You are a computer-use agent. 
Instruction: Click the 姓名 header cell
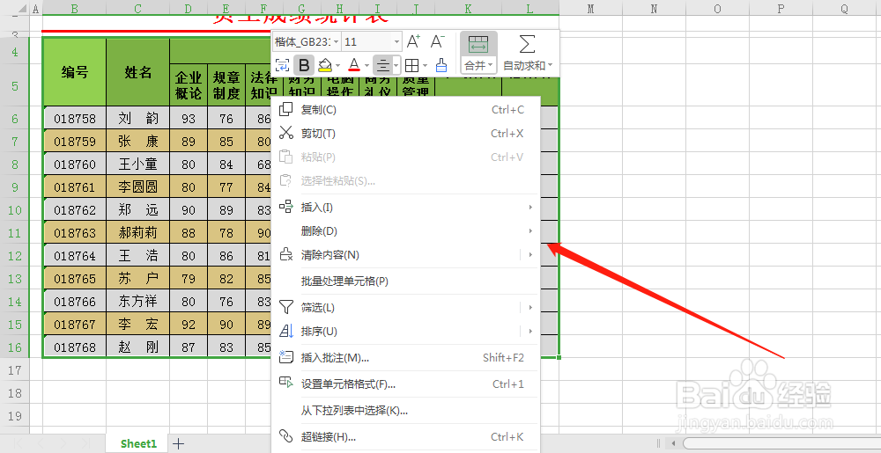[x=137, y=72]
